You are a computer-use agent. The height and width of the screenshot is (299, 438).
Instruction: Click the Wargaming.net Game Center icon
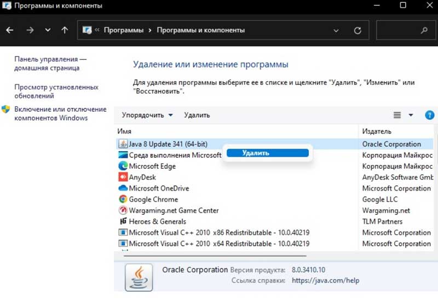pyautogui.click(x=123, y=210)
